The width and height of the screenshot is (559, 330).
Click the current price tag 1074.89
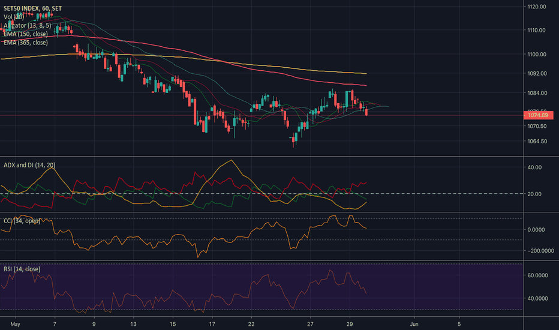click(x=538, y=115)
